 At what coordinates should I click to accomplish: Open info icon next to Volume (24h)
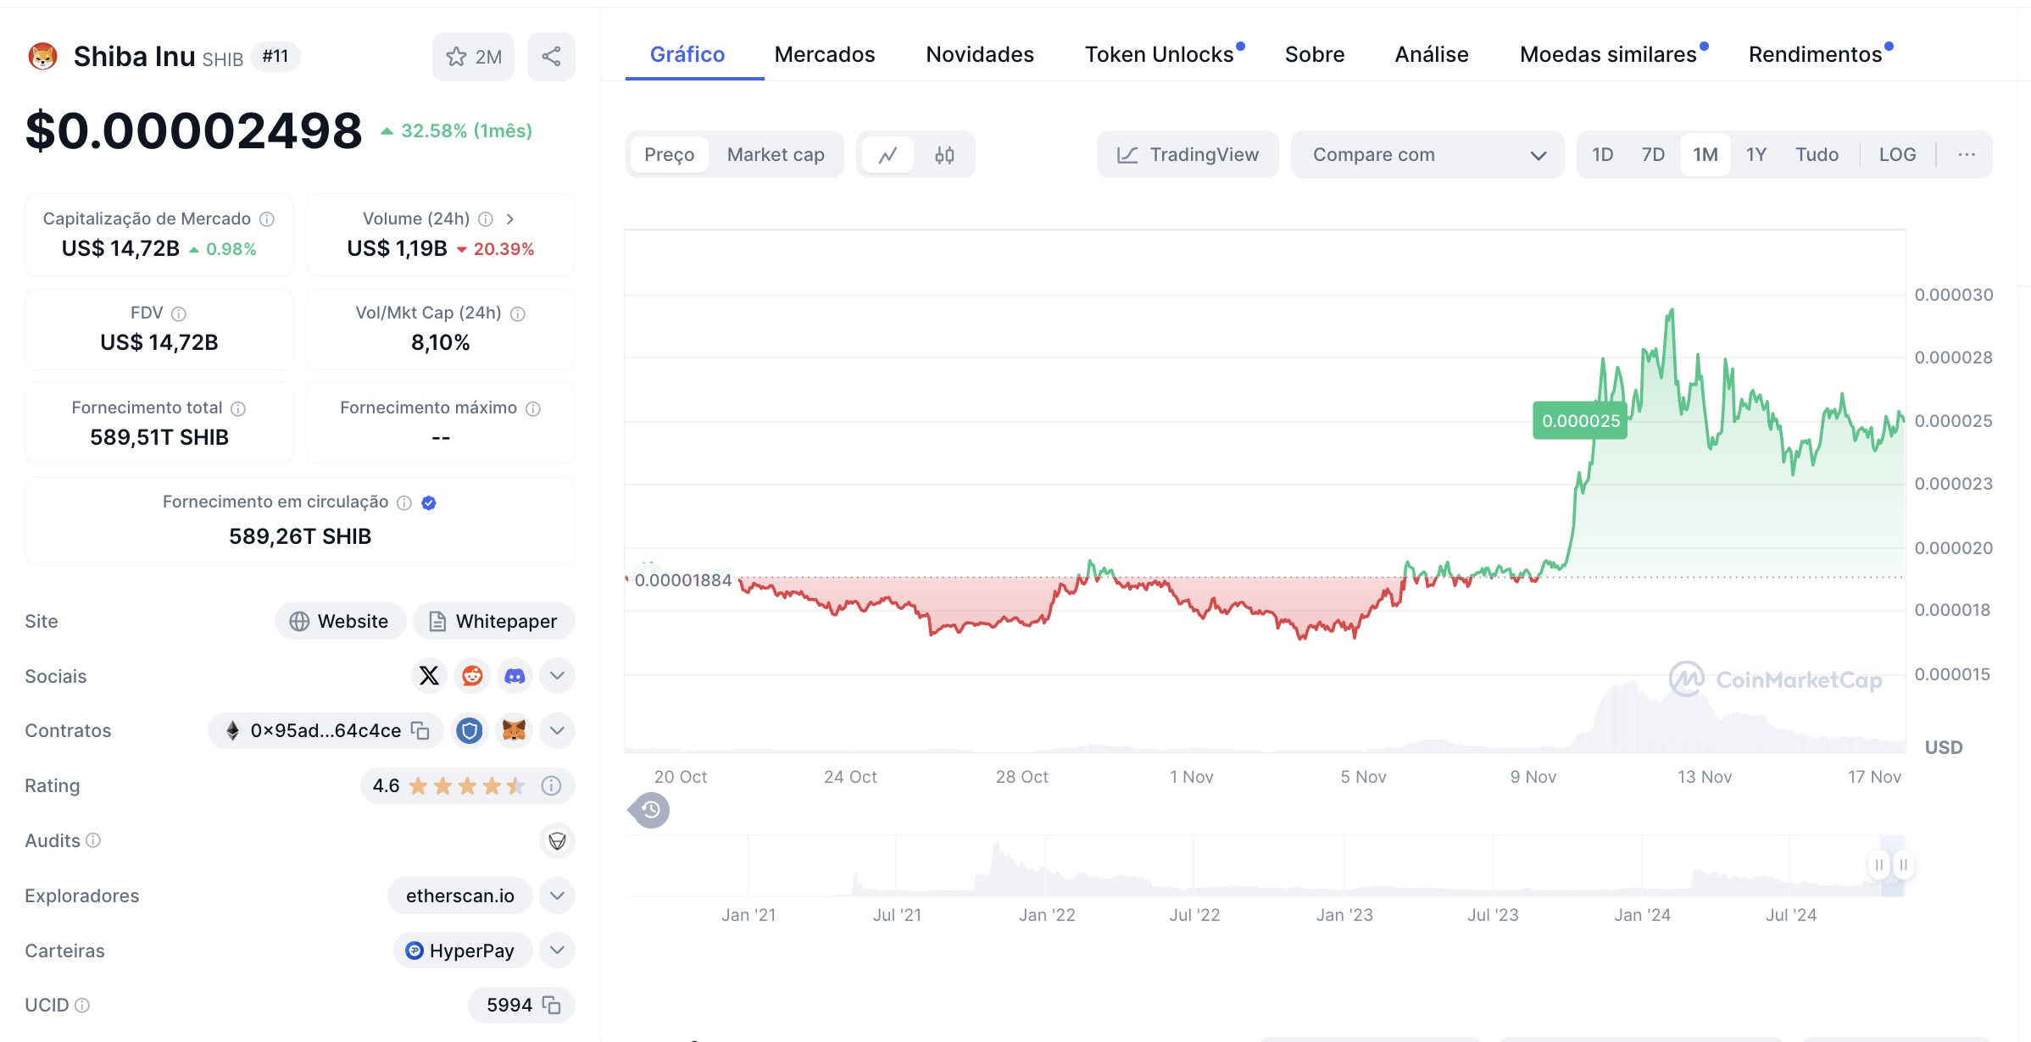[486, 219]
